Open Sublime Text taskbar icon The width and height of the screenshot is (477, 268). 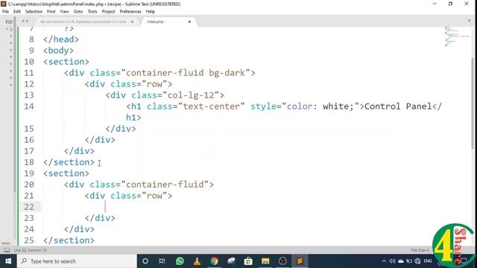point(300,261)
